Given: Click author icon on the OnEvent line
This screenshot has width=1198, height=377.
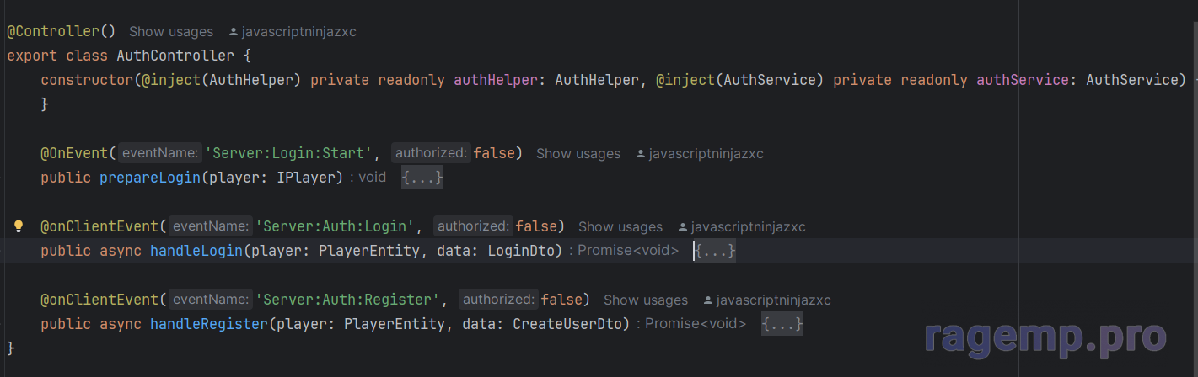Looking at the screenshot, I should pyautogui.click(x=641, y=154).
